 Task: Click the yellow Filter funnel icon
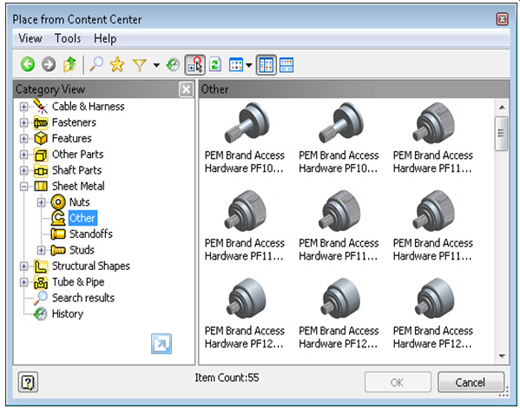(x=139, y=65)
